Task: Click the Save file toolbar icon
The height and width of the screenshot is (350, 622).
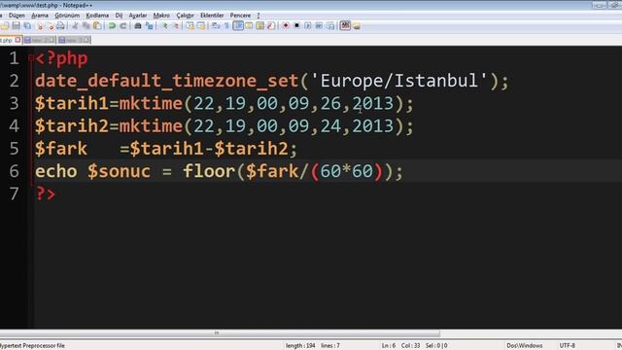Action: [16, 26]
